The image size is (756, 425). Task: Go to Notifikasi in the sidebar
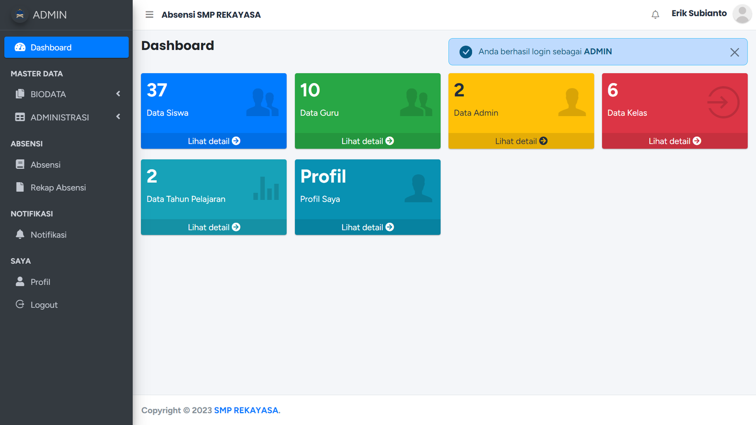click(48, 235)
